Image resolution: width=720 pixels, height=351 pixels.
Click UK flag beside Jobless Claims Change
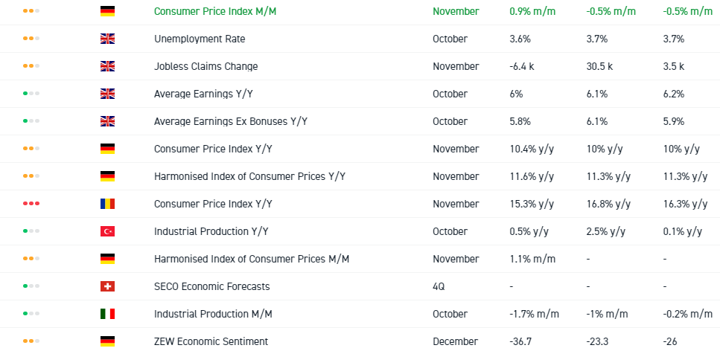(107, 66)
